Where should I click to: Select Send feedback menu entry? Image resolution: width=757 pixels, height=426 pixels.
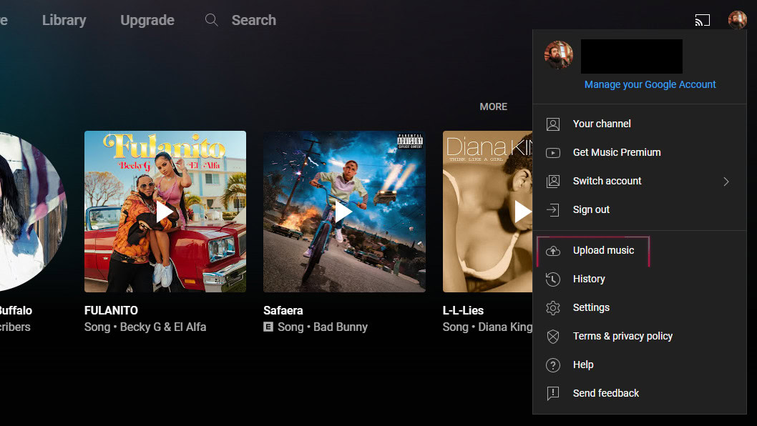640,393
